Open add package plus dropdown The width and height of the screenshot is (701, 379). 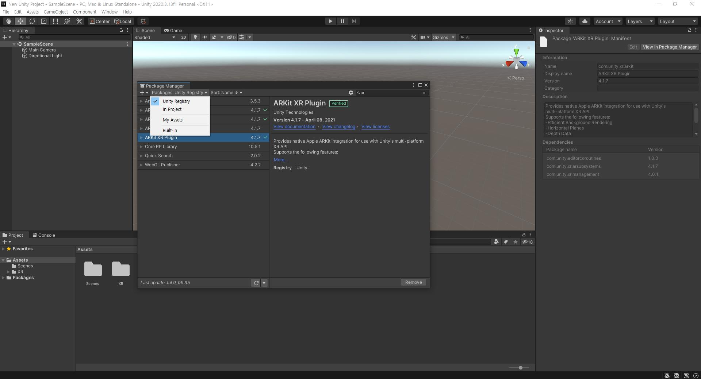(144, 93)
